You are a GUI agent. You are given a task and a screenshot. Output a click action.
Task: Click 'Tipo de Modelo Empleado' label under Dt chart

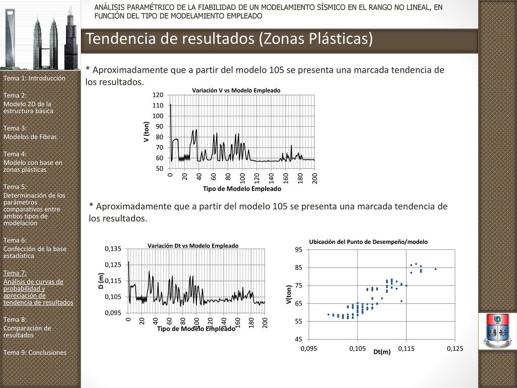[x=196, y=328]
